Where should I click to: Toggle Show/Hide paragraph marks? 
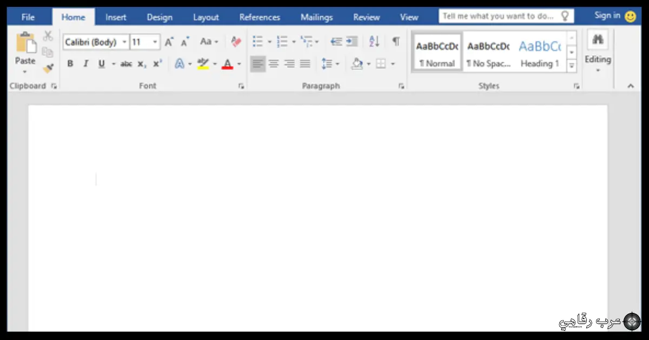tap(396, 42)
